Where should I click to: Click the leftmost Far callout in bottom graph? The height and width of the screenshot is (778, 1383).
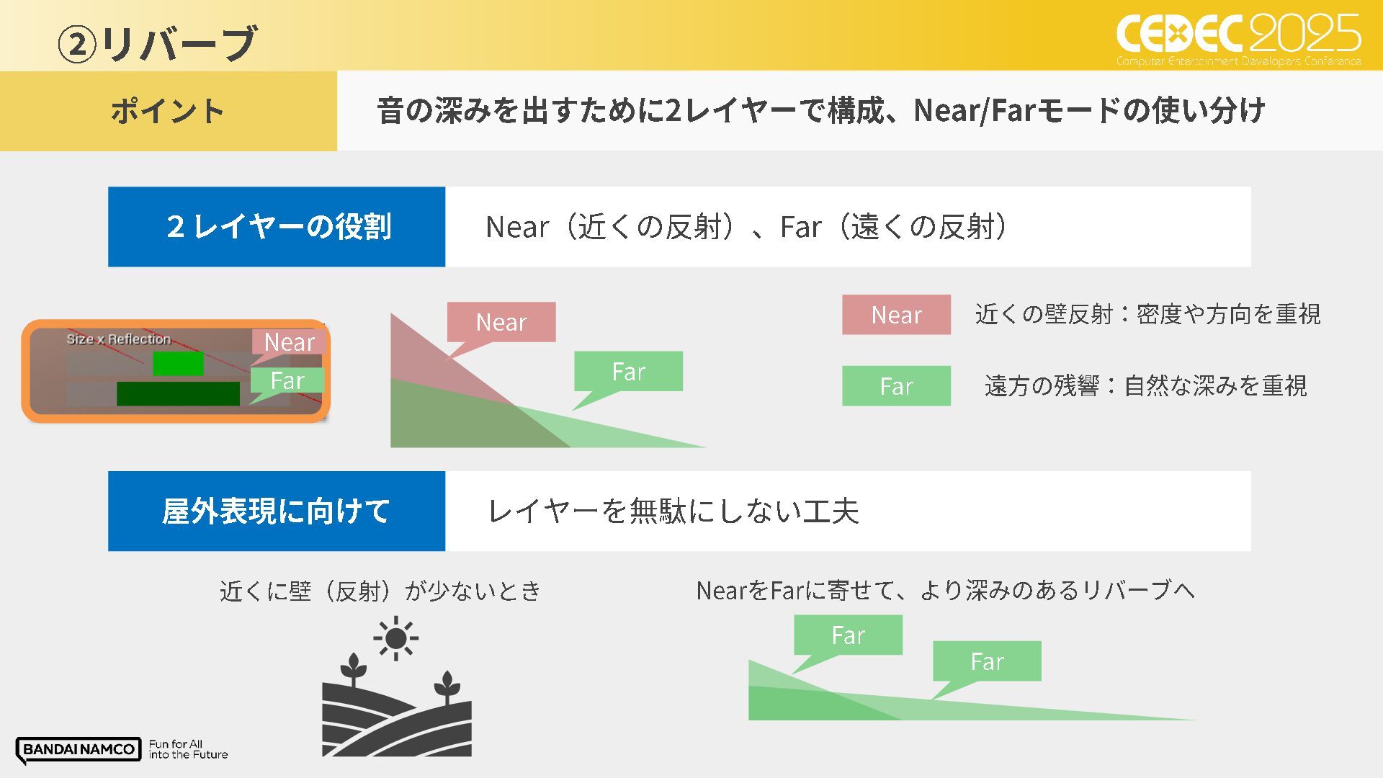click(x=848, y=635)
